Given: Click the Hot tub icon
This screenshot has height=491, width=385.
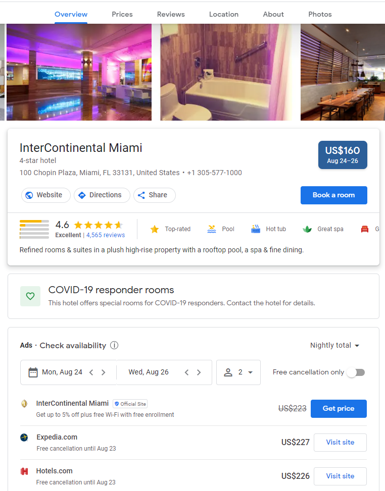Looking at the screenshot, I should coord(256,229).
